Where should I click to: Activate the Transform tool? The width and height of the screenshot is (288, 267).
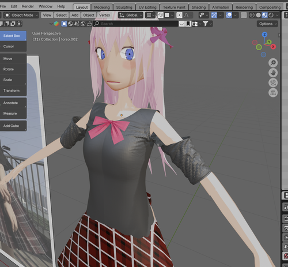point(13,91)
